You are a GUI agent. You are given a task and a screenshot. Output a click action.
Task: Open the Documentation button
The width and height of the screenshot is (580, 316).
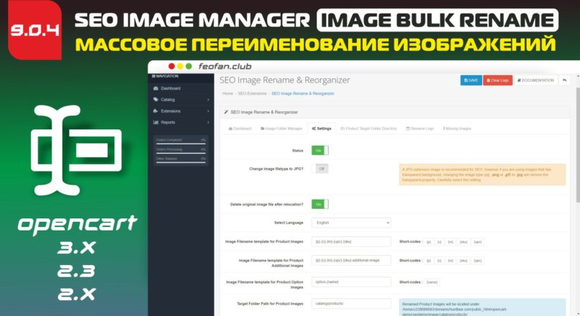pyautogui.click(x=535, y=80)
